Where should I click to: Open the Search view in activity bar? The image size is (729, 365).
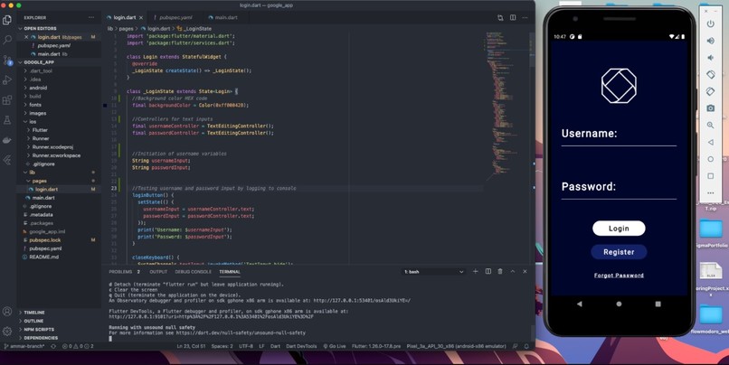pos(7,40)
